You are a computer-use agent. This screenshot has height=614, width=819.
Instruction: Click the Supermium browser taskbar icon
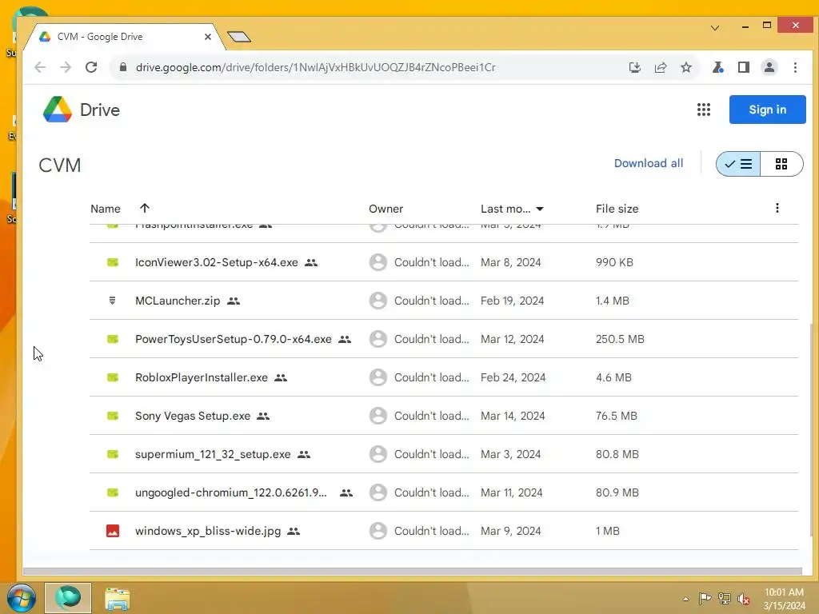(68, 598)
